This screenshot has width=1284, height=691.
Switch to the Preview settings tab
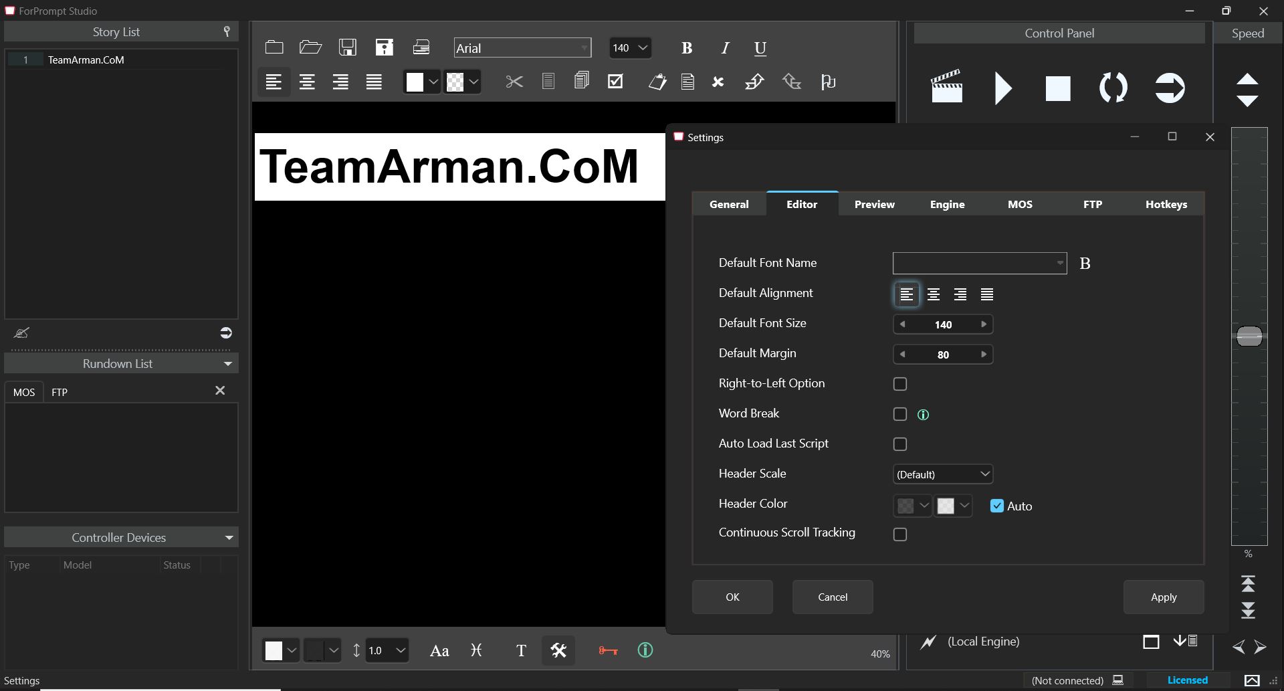[x=874, y=204]
